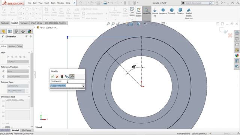Image resolution: width=240 pixels, height=135 pixels.
Task: Switch to Isometric view
Action: pos(163,11)
